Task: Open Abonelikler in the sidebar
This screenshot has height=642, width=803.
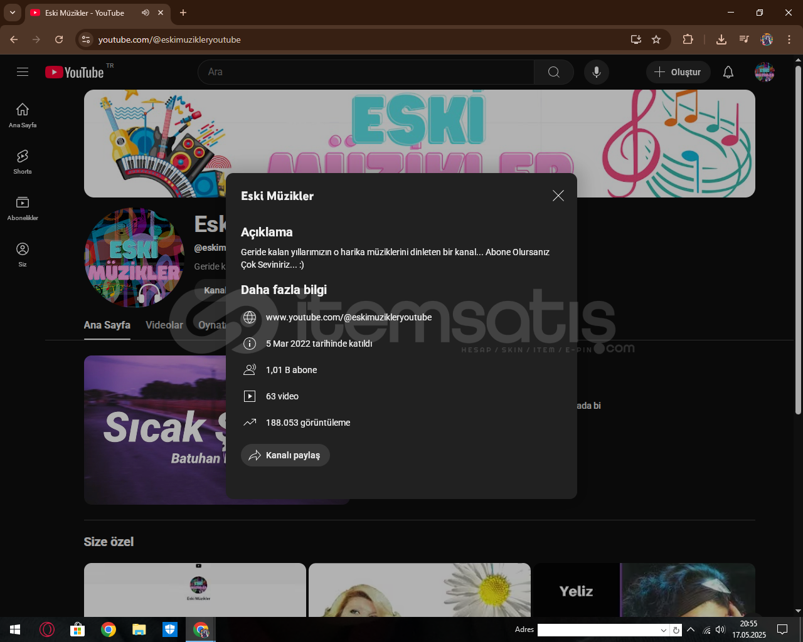Action: (23, 208)
